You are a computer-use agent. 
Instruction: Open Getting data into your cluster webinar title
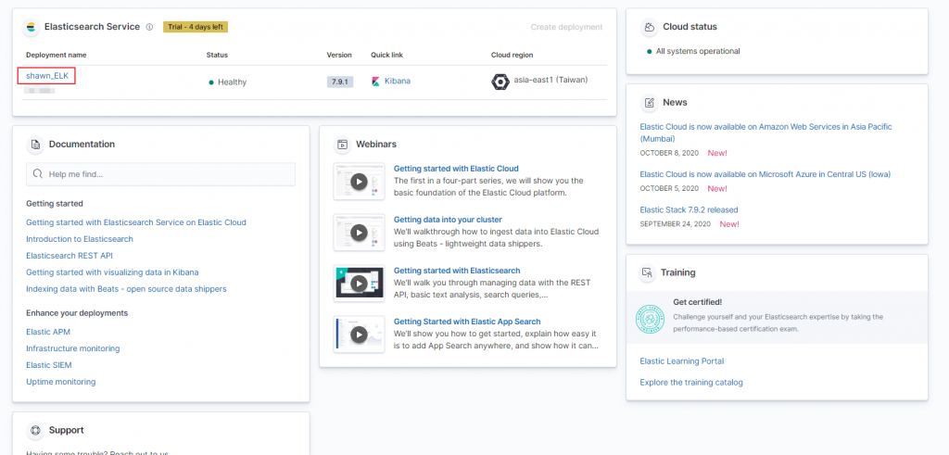pos(448,220)
